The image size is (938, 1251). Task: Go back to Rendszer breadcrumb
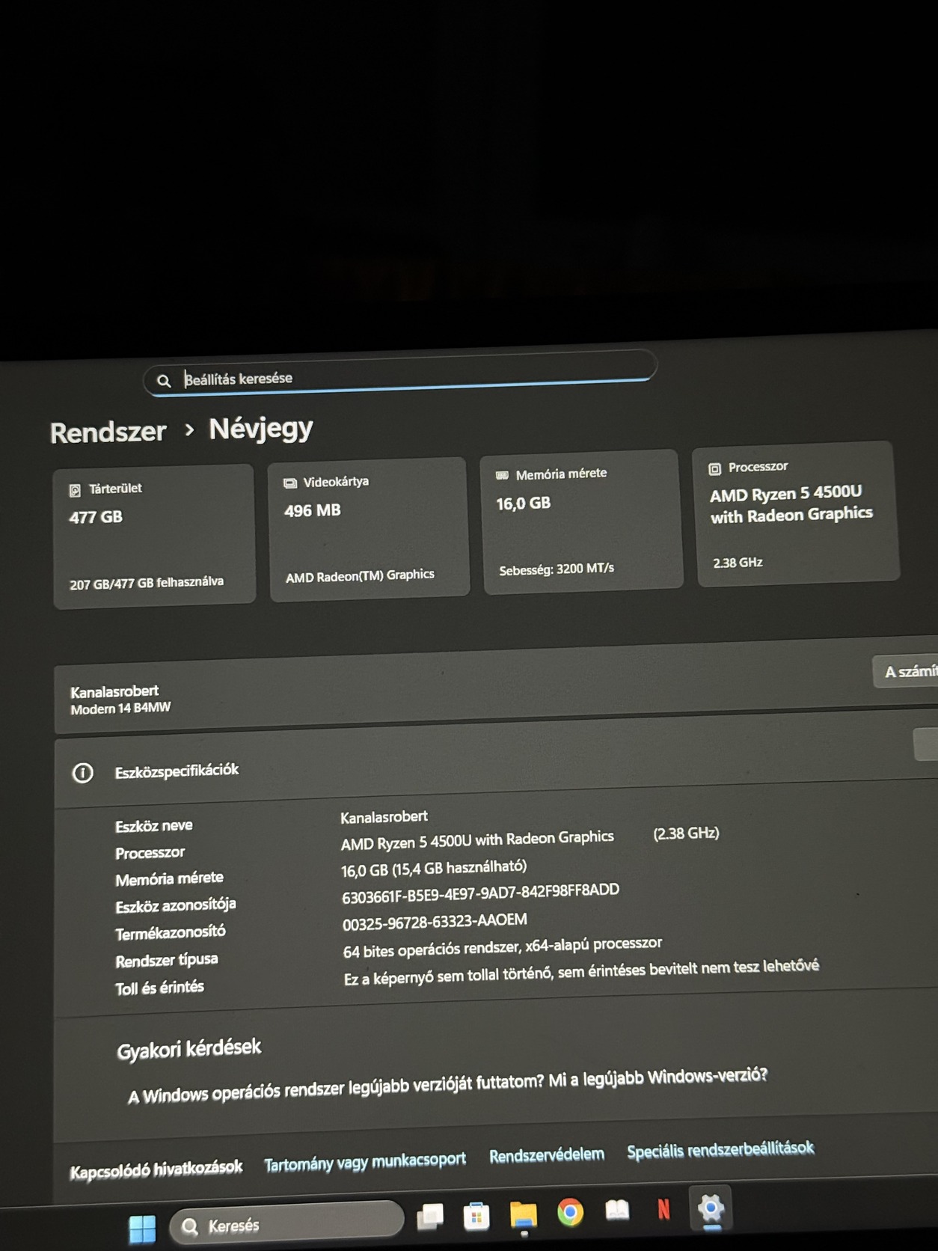tap(108, 432)
